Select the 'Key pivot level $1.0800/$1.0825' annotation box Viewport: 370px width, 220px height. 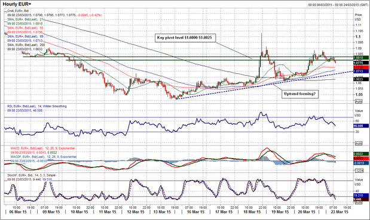185,38
